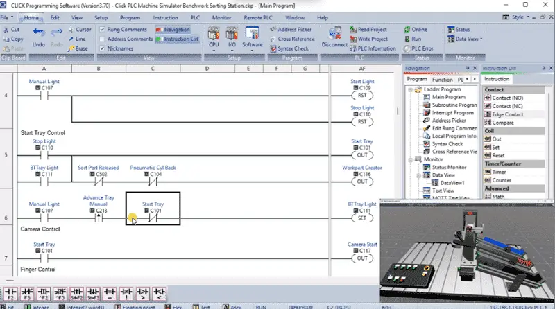Switch to the Function tab

[x=442, y=80]
